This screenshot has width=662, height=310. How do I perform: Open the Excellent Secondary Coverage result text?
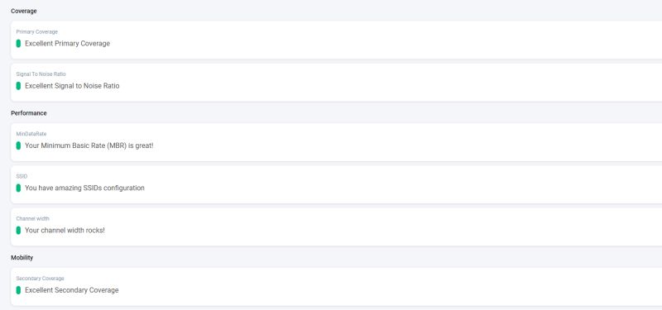[x=72, y=290]
